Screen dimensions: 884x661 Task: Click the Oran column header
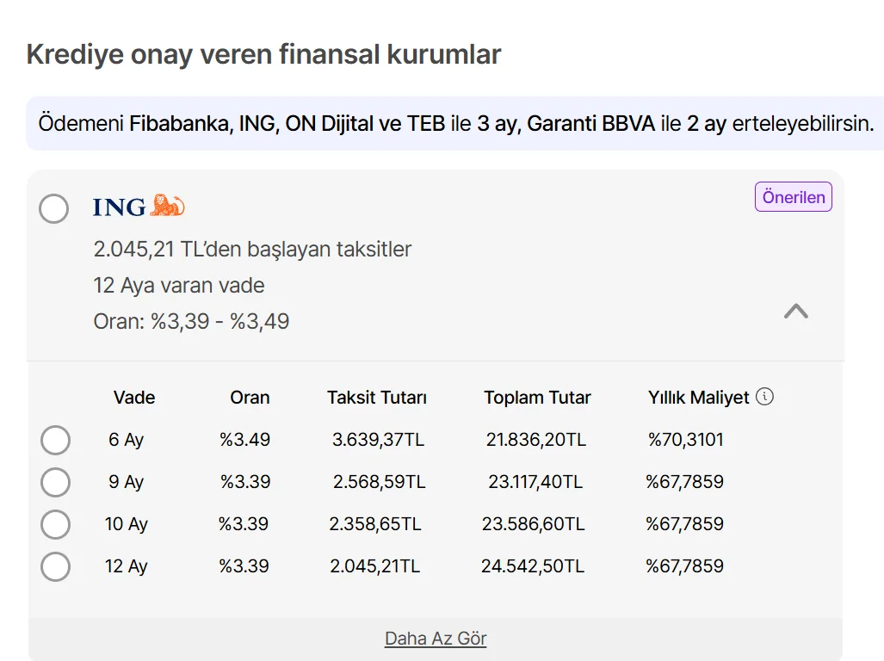[x=250, y=398]
